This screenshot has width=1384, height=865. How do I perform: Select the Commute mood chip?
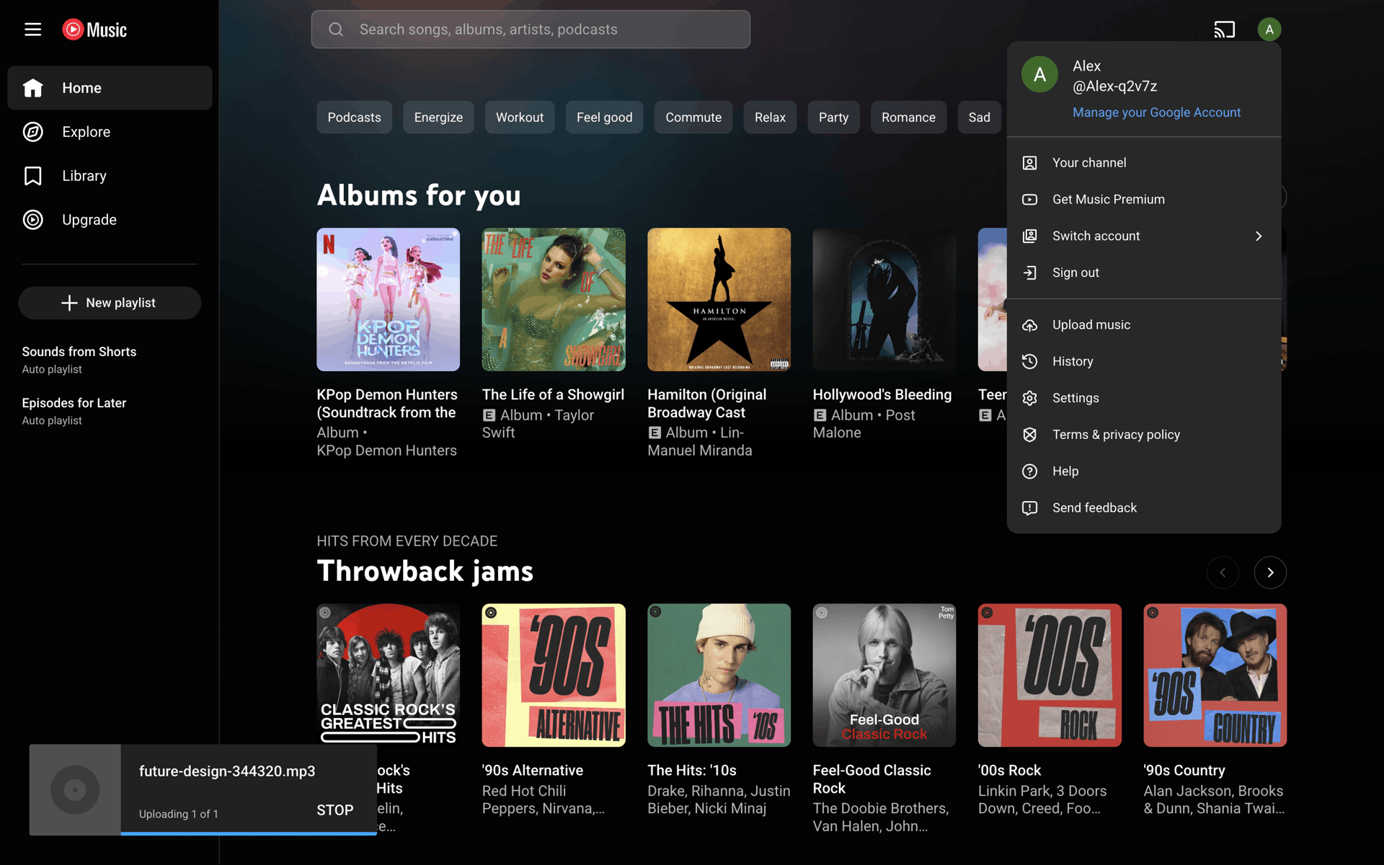tap(693, 117)
